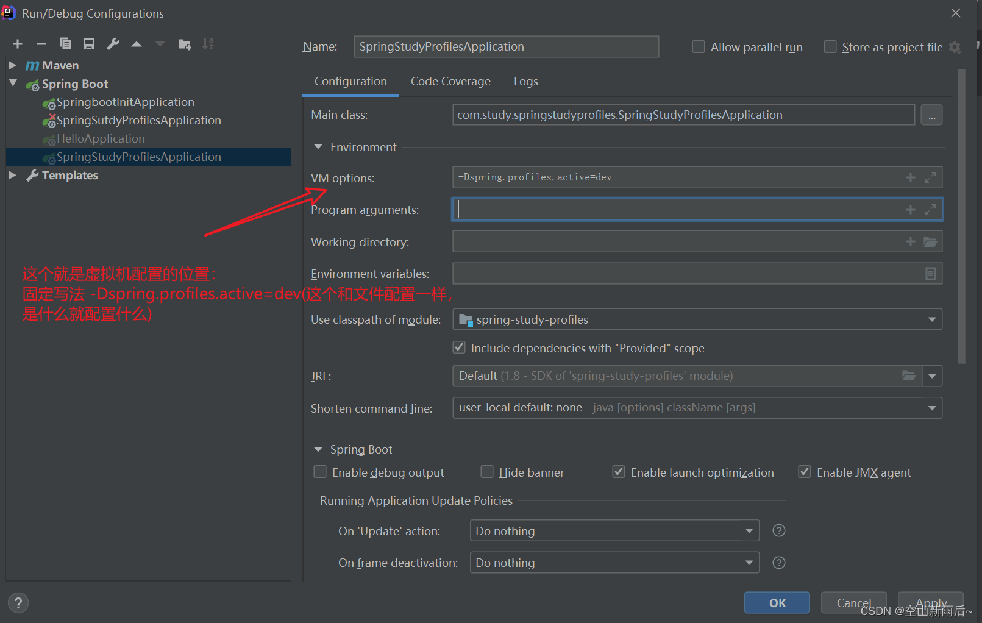Screen dimensions: 982x623
Task: Collapse the Spring Boot settings section
Action: (x=318, y=449)
